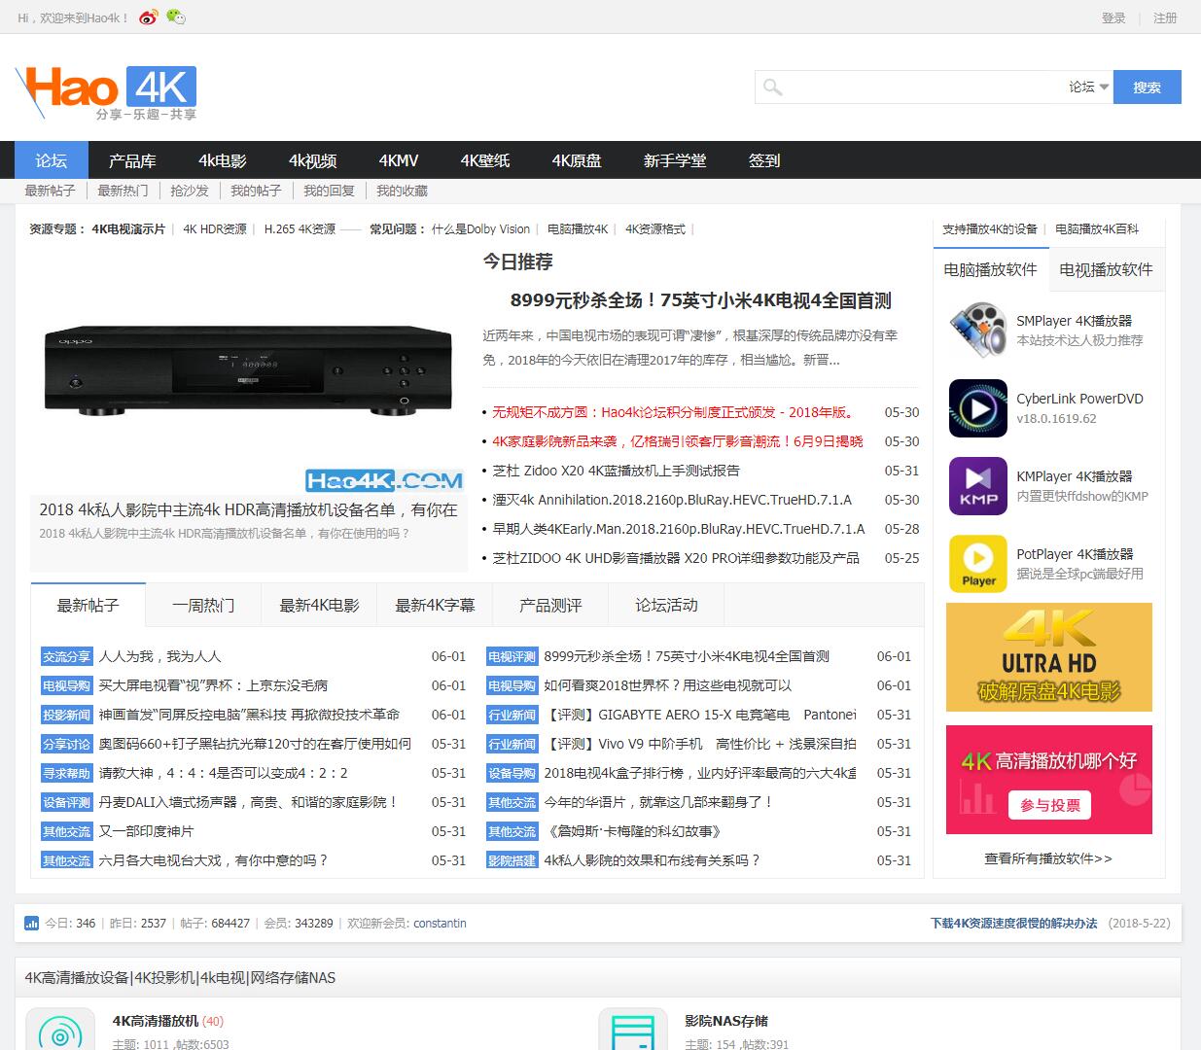The width and height of the screenshot is (1201, 1050).
Task: Click the 注册 link
Action: tap(1165, 17)
